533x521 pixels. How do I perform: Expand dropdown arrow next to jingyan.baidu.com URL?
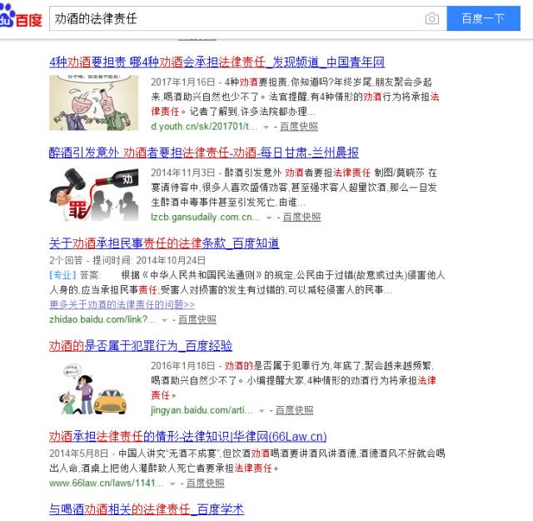262,411
